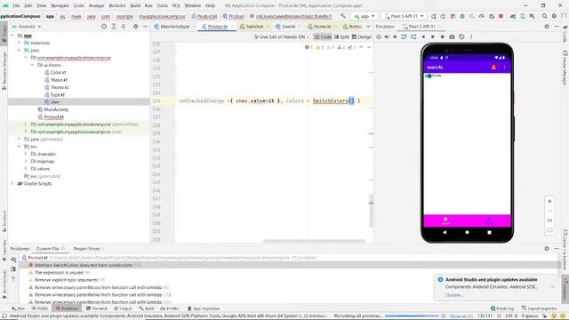The width and height of the screenshot is (569, 320).
Task: Click emulator rotate left icon
Action: [404, 37]
